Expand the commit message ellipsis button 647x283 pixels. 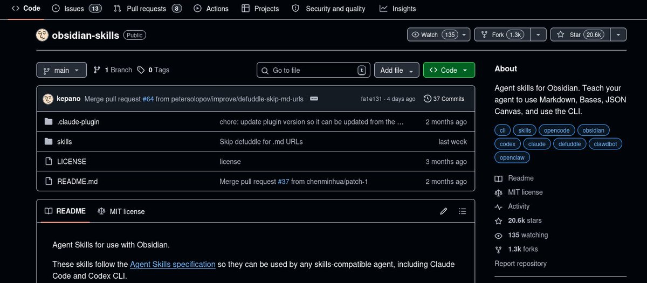pyautogui.click(x=314, y=99)
